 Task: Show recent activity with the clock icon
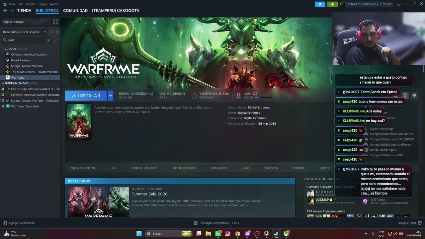coord(52,32)
